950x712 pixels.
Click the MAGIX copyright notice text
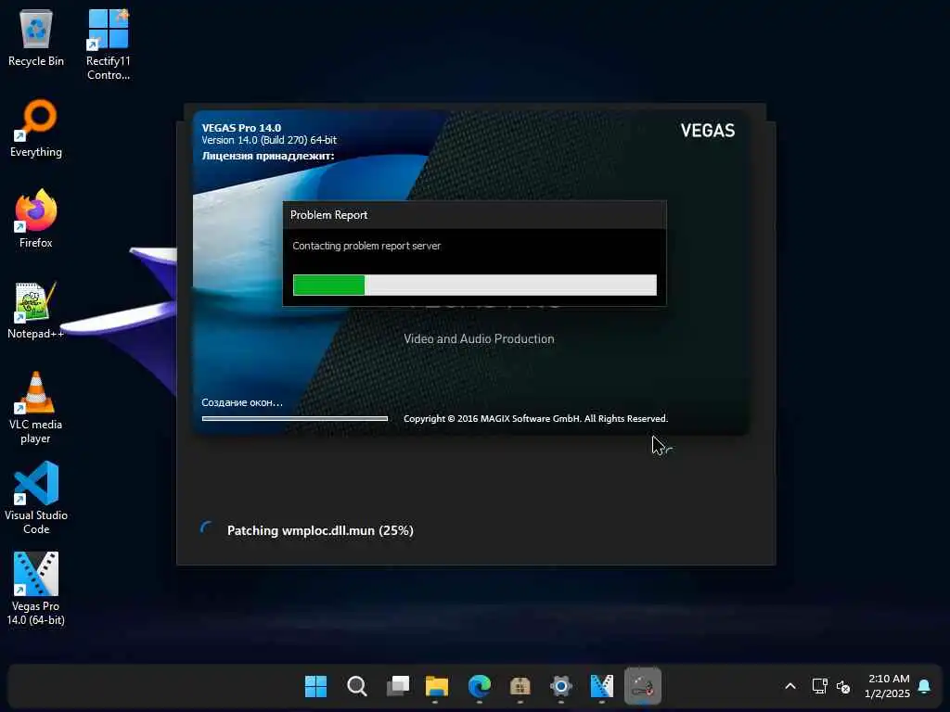pyautogui.click(x=535, y=418)
